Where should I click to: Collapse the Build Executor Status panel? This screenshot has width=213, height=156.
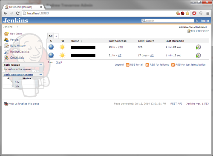click(x=41, y=75)
